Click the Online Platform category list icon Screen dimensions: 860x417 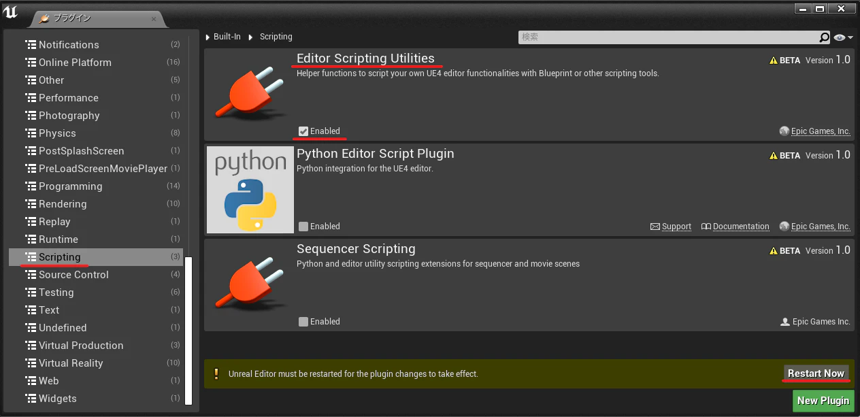coord(31,63)
